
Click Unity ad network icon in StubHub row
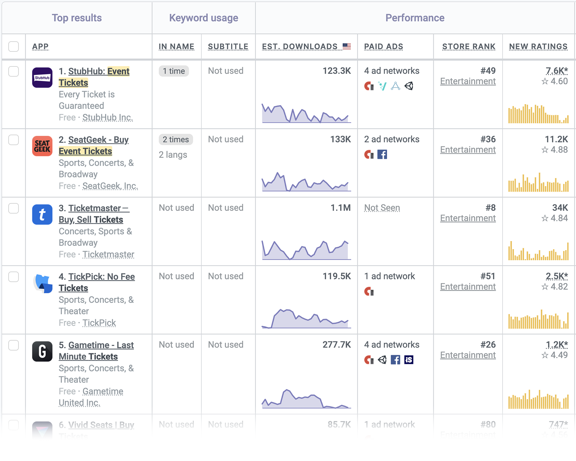pyautogui.click(x=409, y=86)
